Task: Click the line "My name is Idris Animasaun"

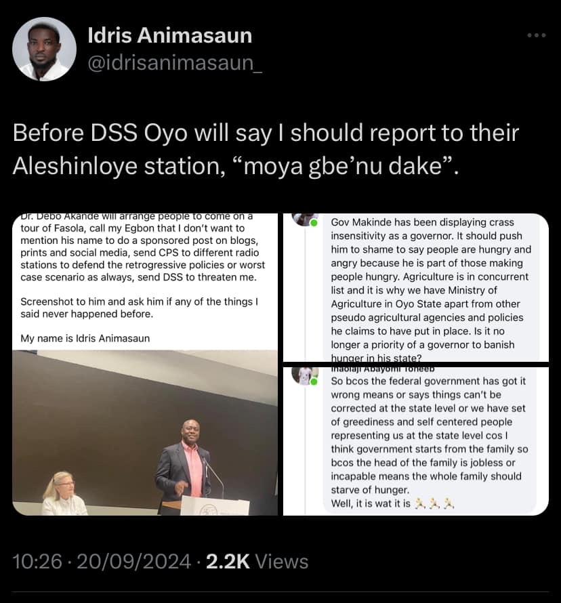Action: 85,338
